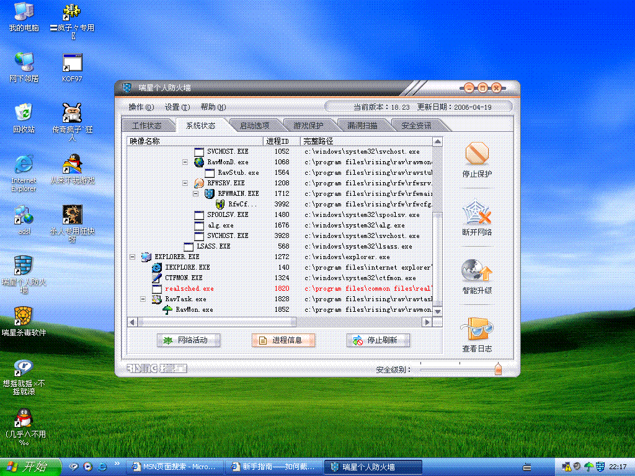Click horizontal scrollbar left arrow
This screenshot has width=635, height=476.
(x=133, y=322)
